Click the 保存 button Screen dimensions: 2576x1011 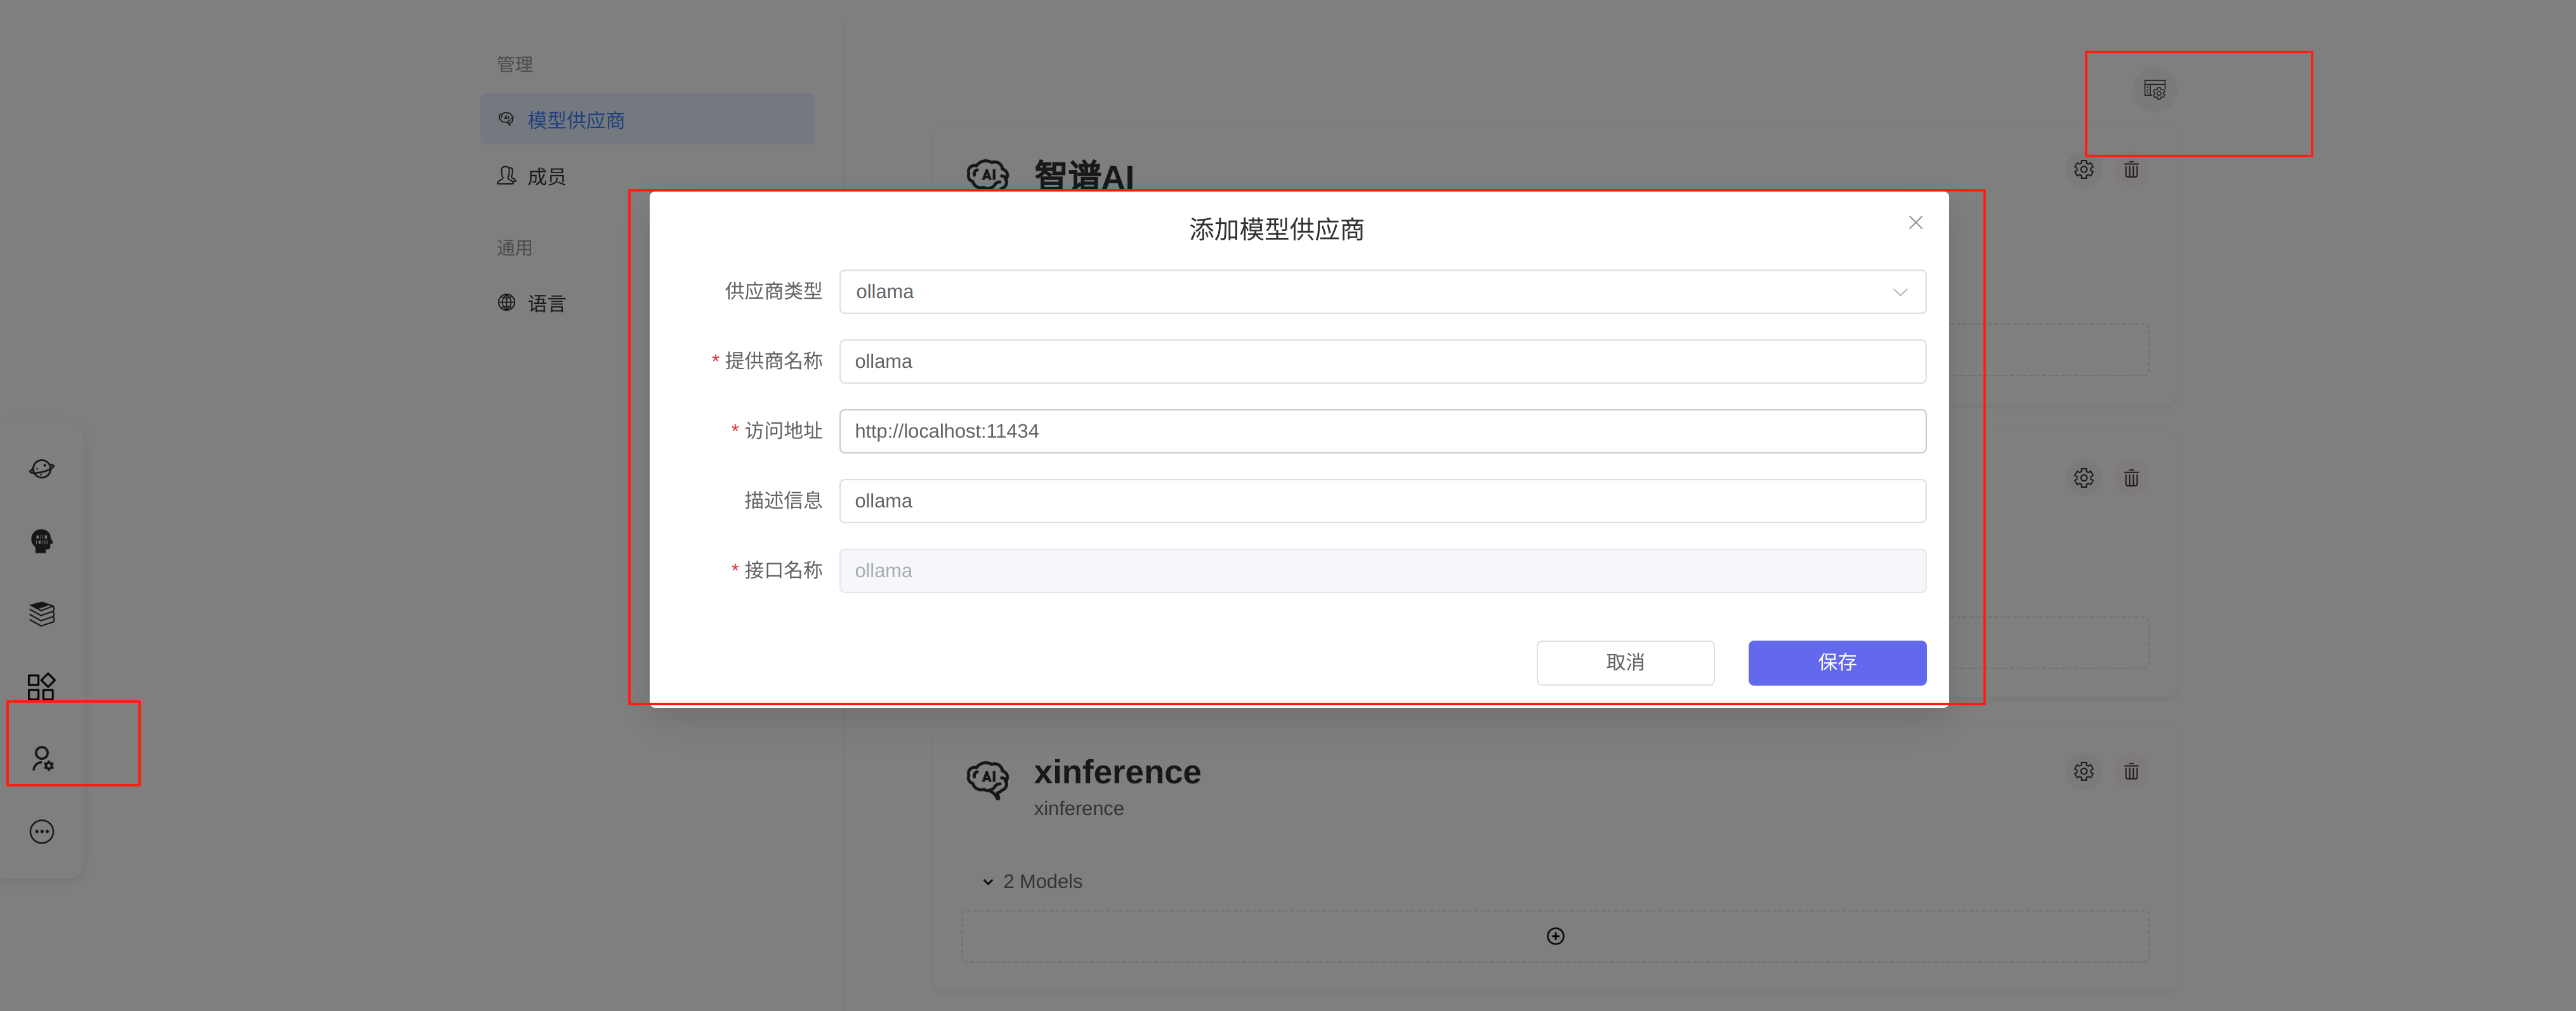pos(1836,662)
